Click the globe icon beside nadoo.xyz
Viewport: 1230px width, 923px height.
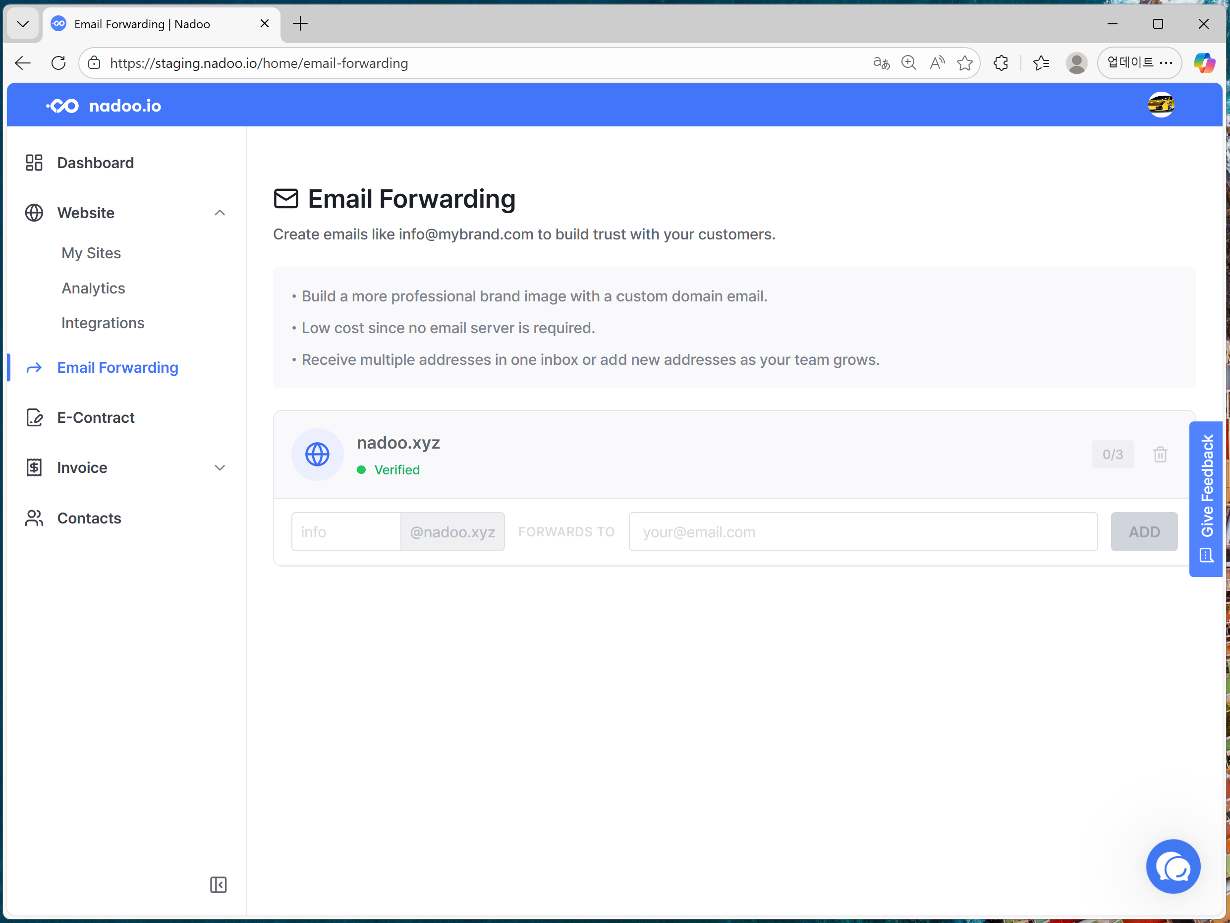[318, 454]
